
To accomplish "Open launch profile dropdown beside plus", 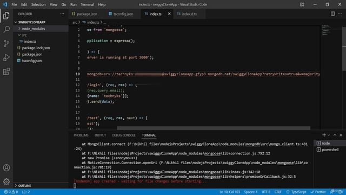I will (329, 135).
